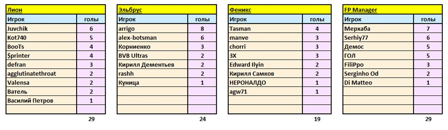Click the $printer player cell
The width and height of the screenshot is (448, 130).
point(19,56)
